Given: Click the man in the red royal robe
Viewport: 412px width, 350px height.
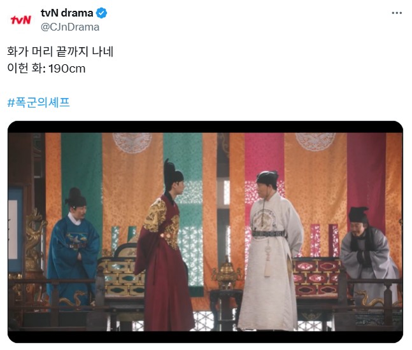Looking at the screenshot, I should [x=166, y=247].
